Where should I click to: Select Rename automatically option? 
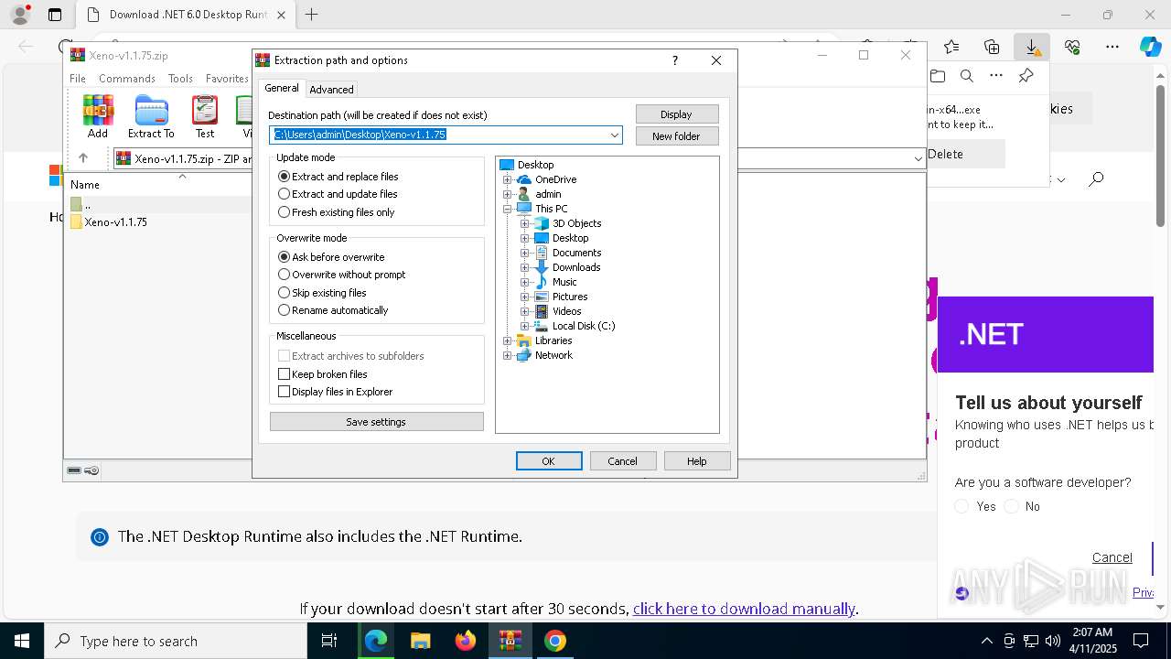(332, 310)
